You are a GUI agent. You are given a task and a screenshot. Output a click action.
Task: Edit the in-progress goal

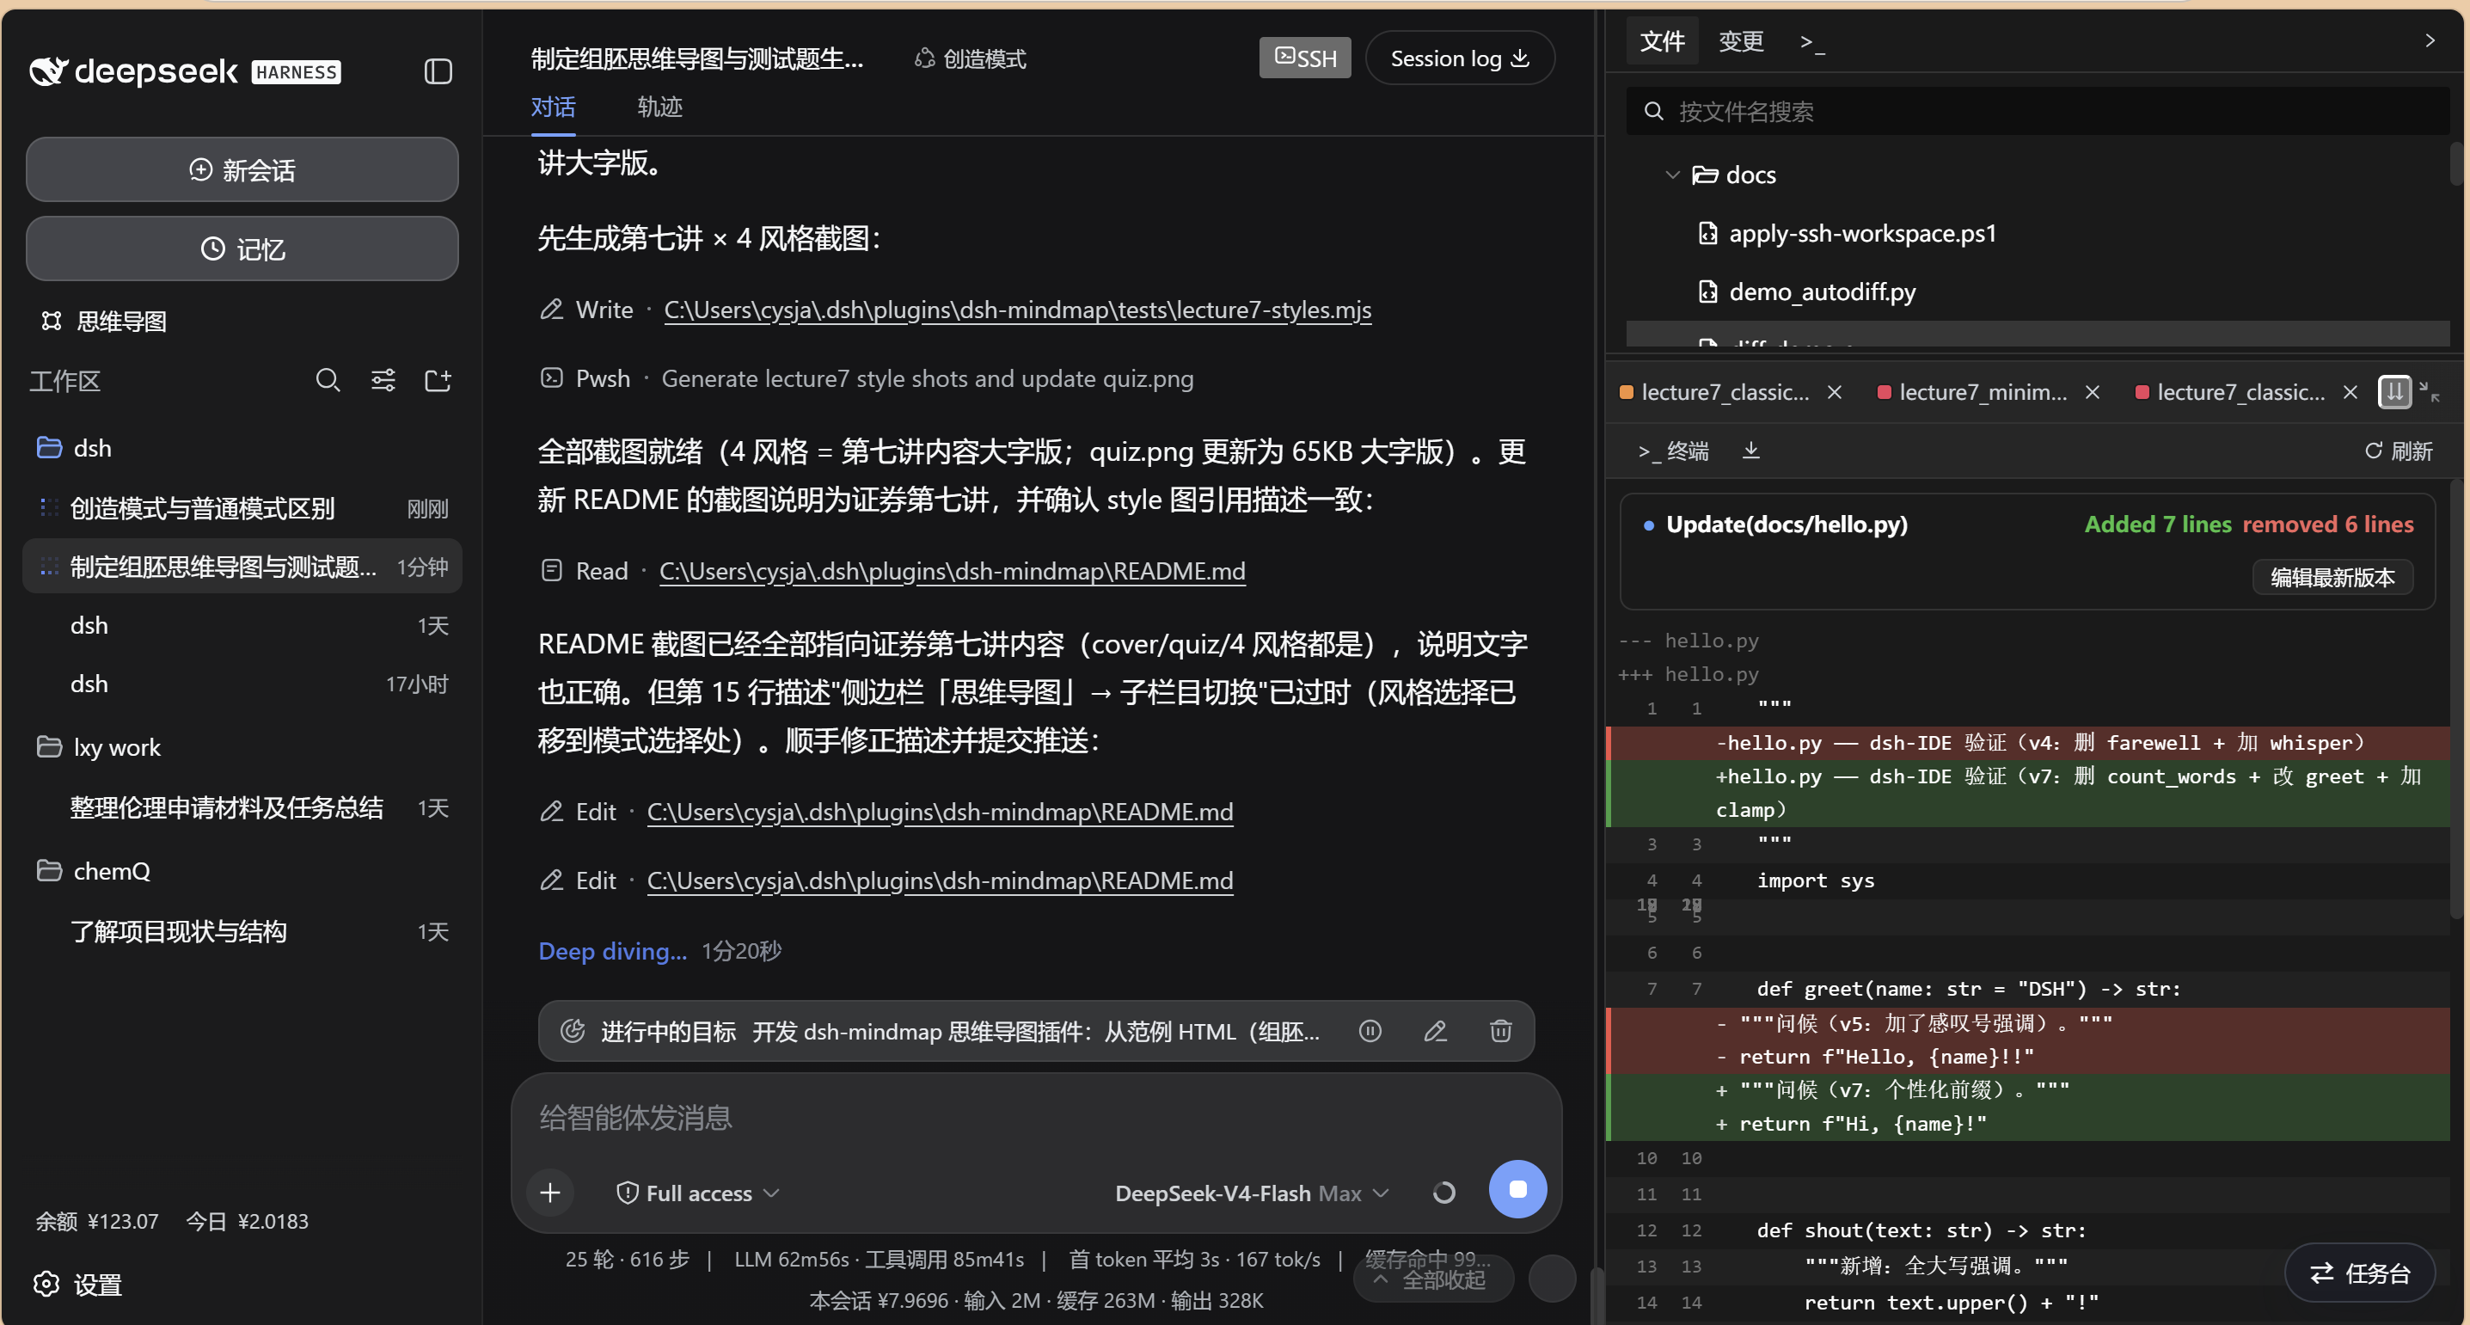point(1436,1031)
